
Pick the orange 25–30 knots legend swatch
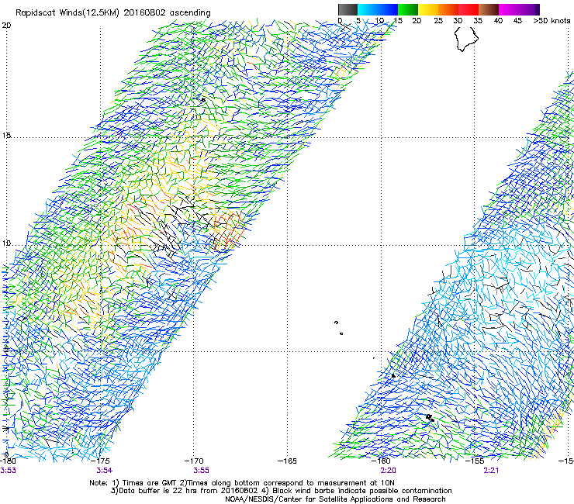(448, 9)
